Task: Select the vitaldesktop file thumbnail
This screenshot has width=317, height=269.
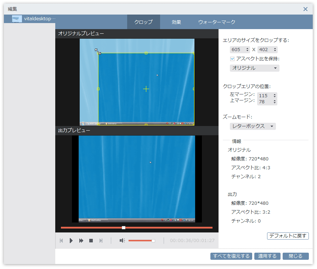Action: point(17,19)
